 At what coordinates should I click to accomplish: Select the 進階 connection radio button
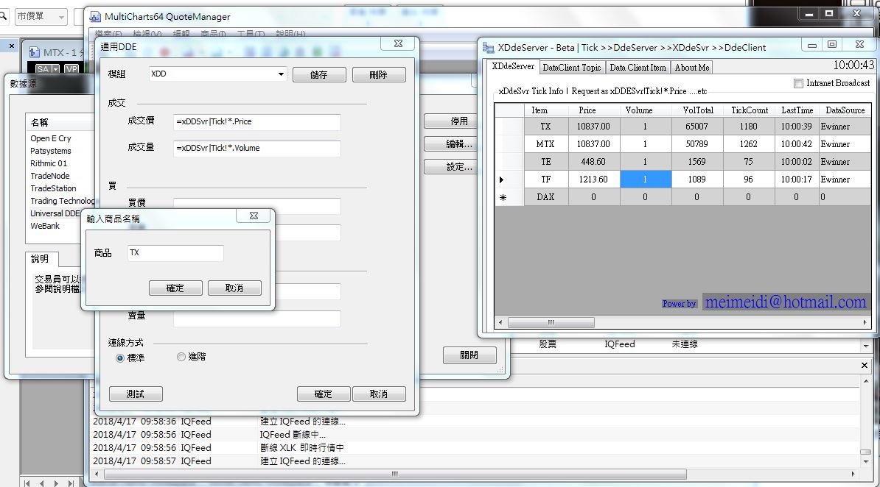pos(181,357)
